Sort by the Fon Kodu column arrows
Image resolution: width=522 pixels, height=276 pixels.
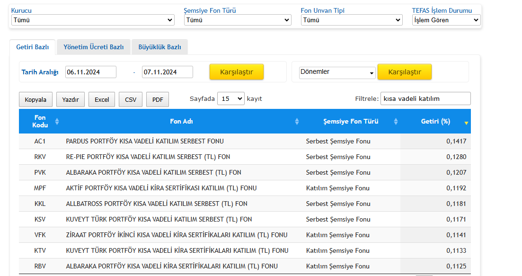57,122
